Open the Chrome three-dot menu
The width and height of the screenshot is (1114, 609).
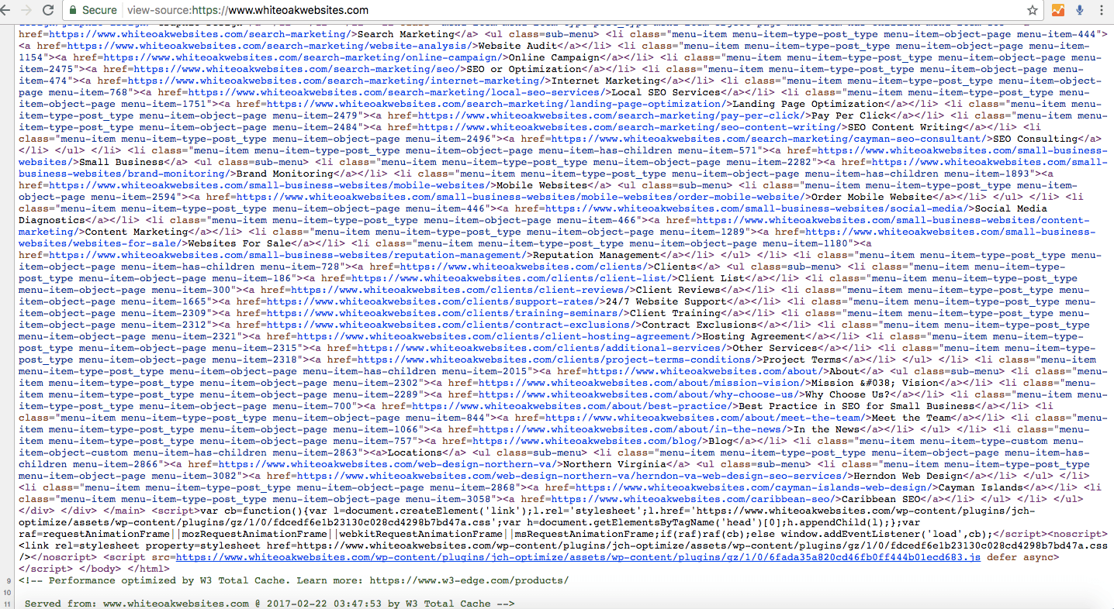[1102, 11]
